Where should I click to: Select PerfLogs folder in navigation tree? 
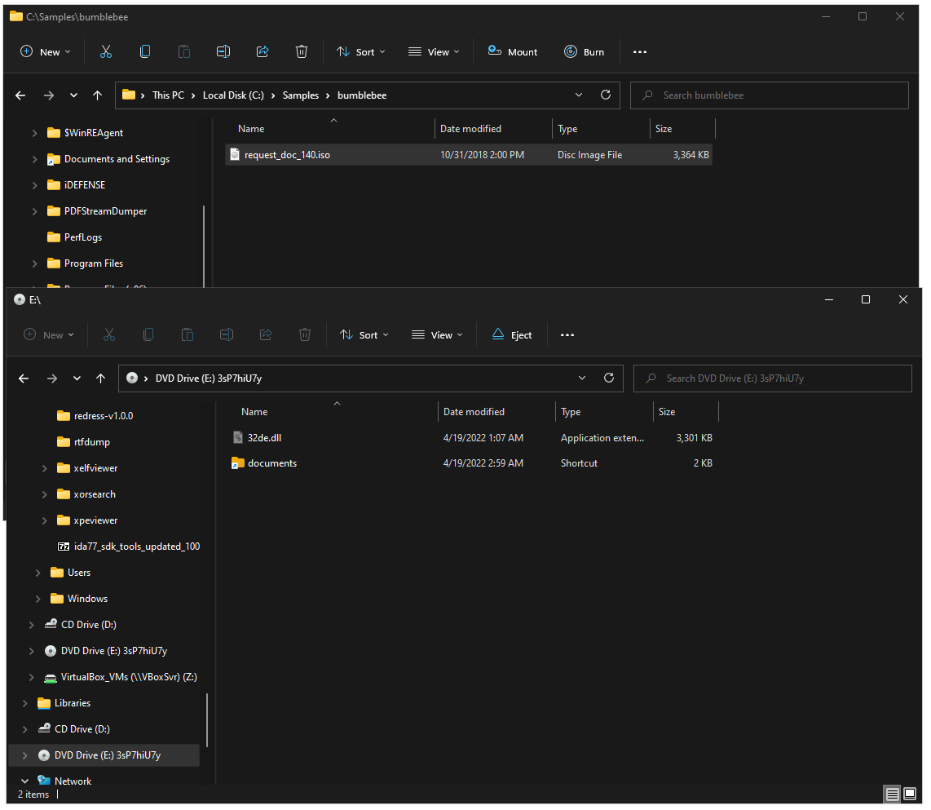click(x=82, y=237)
